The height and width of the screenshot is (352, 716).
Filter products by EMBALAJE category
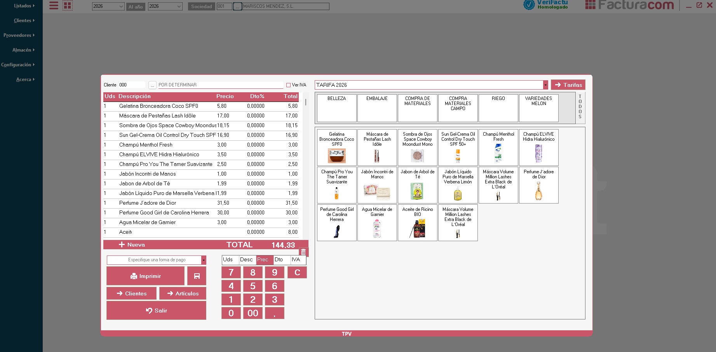377,108
